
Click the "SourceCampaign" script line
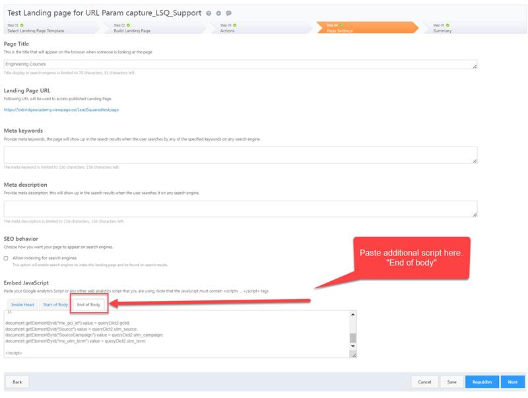pyautogui.click(x=84, y=335)
